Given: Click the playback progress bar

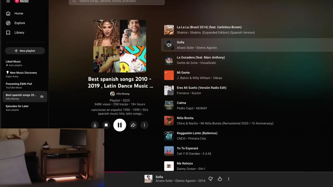Looking at the screenshot, I should pyautogui.click(x=219, y=172).
